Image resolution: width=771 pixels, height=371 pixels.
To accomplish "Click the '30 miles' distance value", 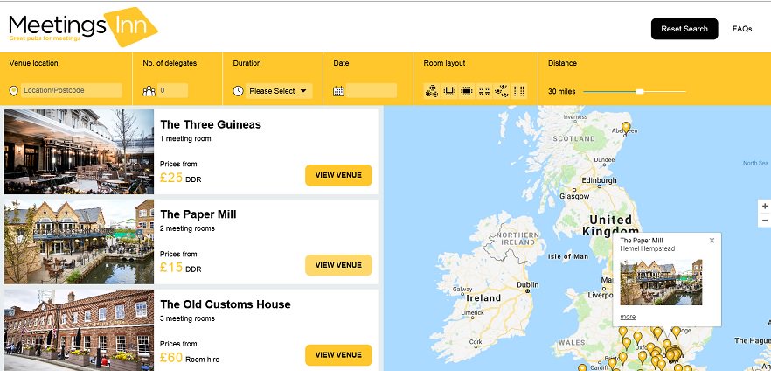I will click(x=561, y=92).
